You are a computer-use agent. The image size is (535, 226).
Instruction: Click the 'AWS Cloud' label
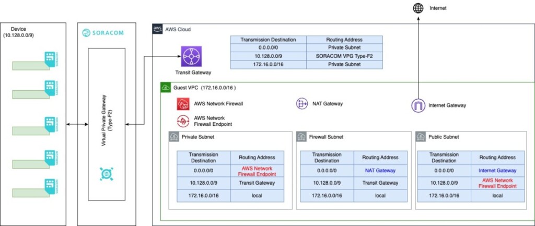coord(178,30)
